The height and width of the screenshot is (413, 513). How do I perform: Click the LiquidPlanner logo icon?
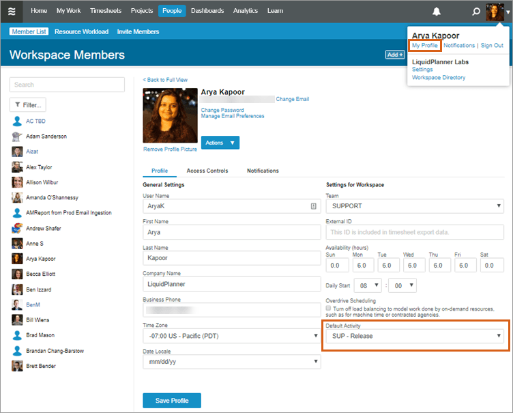point(12,11)
